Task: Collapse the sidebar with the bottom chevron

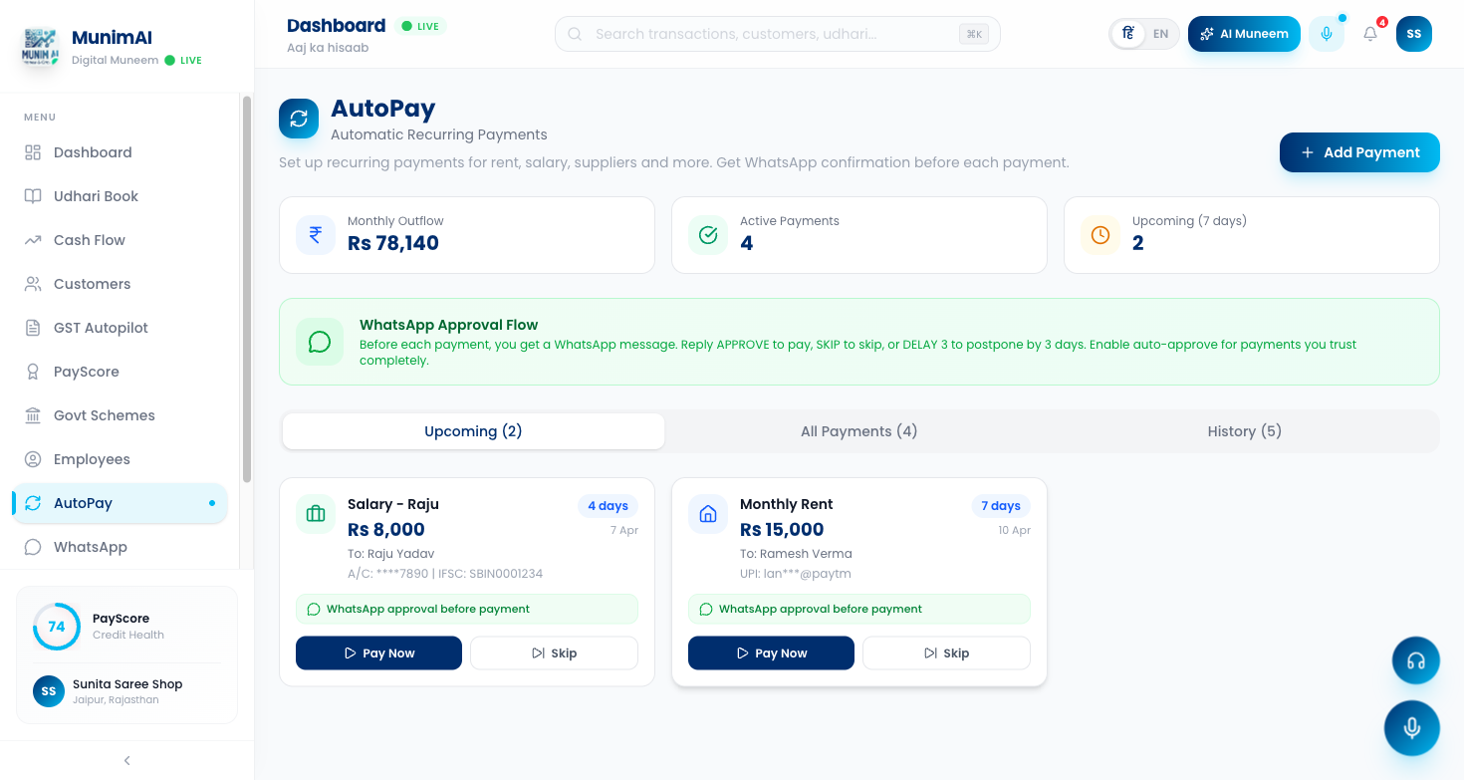Action: 126,760
